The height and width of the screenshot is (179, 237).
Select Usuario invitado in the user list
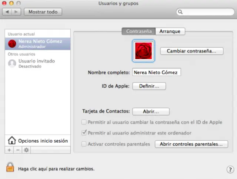(x=37, y=63)
